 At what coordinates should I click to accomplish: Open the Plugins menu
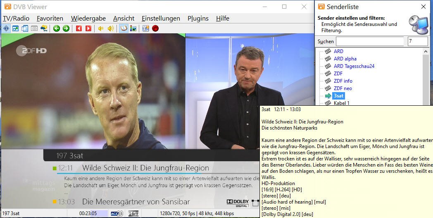[198, 19]
